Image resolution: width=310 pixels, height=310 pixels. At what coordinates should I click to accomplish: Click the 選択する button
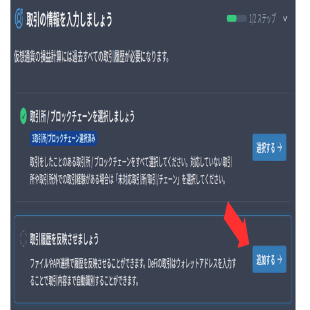coord(269,147)
